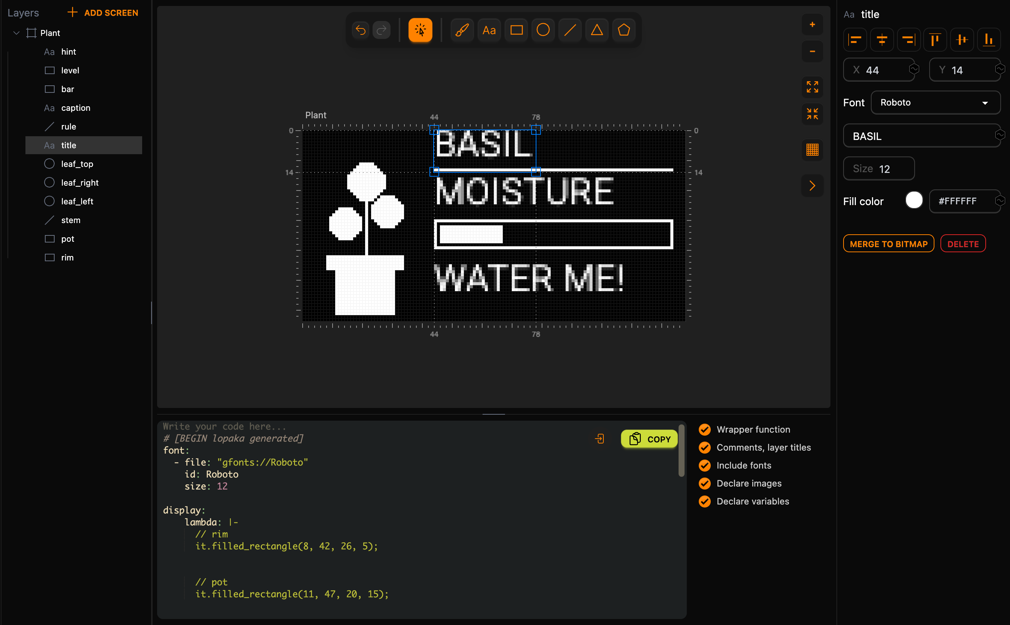Delete the selected title layer
Viewport: 1010px width, 625px height.
tap(963, 244)
